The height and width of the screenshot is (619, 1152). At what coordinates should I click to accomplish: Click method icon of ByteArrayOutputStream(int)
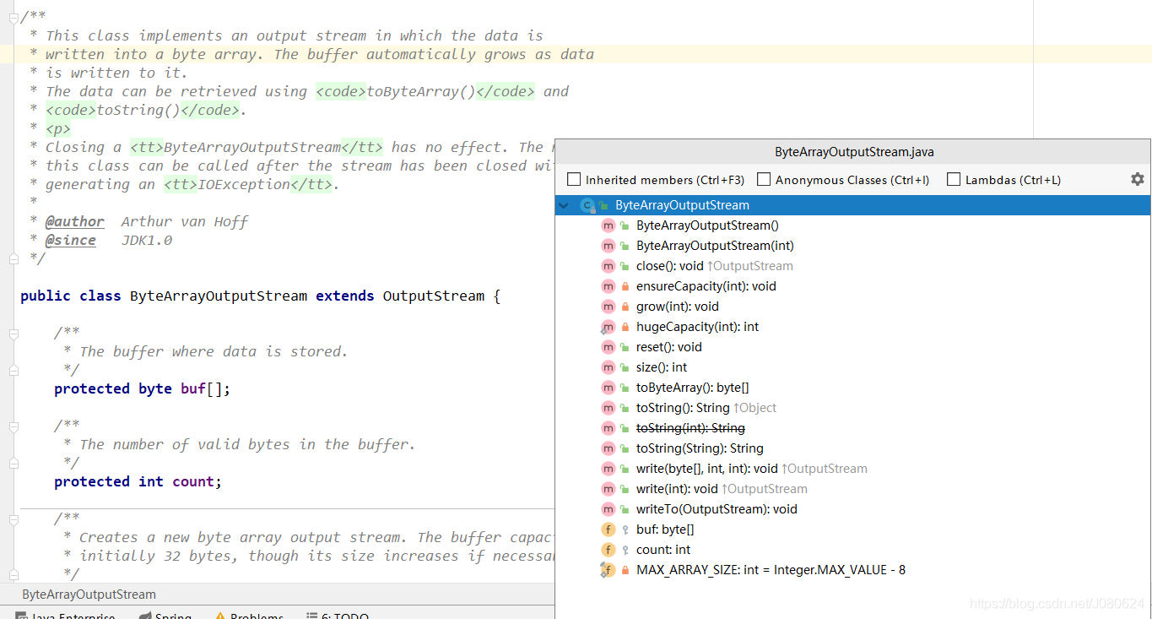608,246
